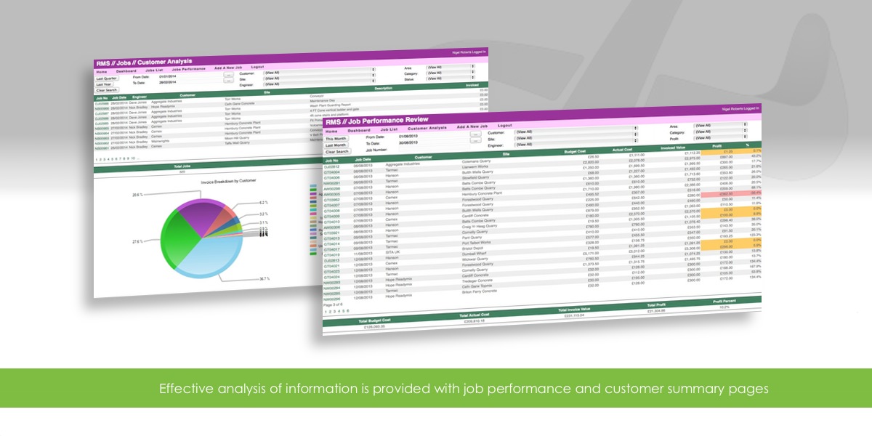Click the To Date picker button in Customer Analysis

[228, 81]
